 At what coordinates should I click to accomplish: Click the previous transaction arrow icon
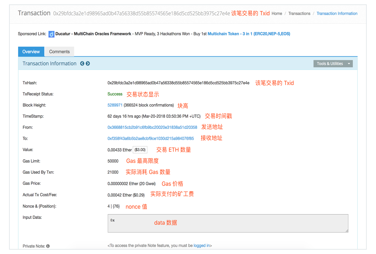[82, 63]
